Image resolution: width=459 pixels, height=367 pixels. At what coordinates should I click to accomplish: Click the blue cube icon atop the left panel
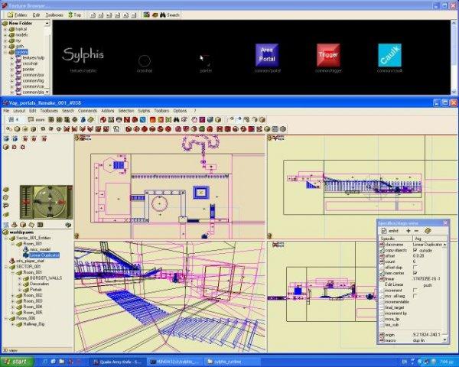pos(6,138)
